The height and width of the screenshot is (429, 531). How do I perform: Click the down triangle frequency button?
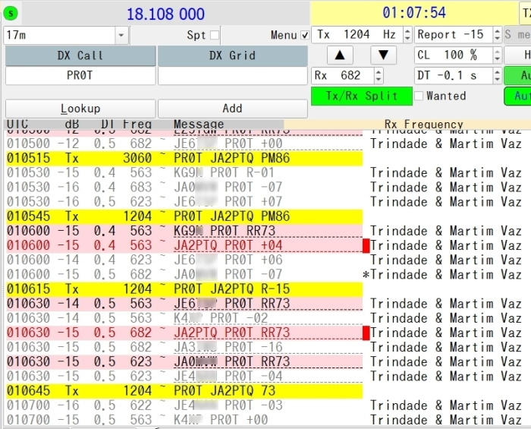[x=383, y=55]
